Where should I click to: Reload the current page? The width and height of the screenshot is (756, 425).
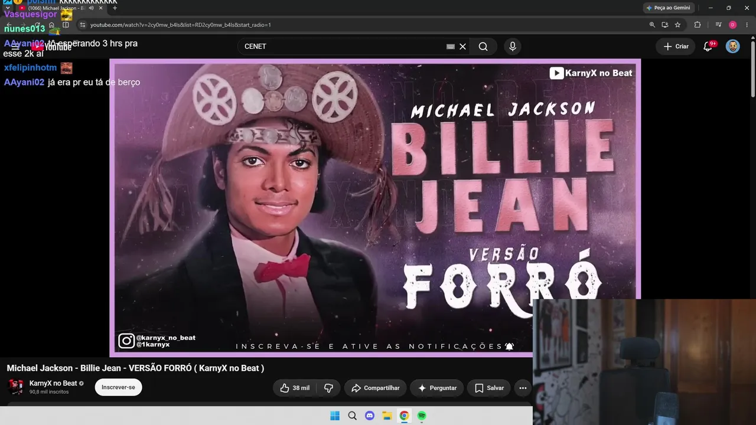(x=37, y=25)
